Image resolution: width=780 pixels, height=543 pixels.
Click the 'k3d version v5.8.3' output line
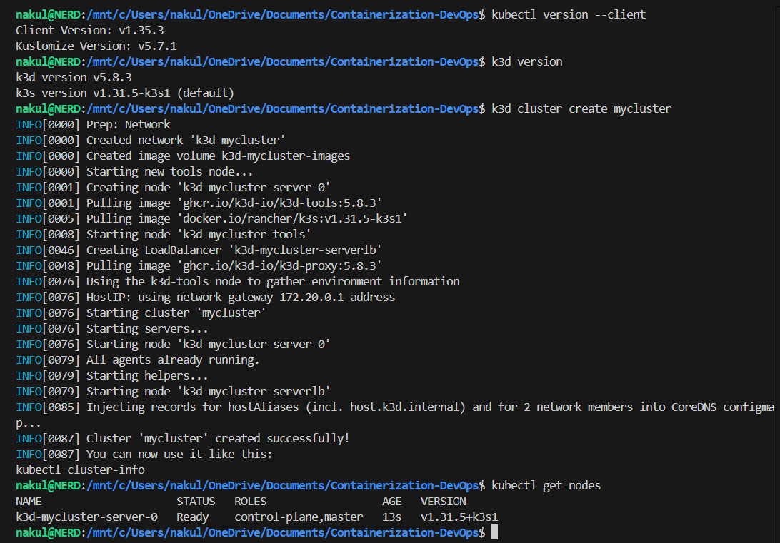[74, 78]
